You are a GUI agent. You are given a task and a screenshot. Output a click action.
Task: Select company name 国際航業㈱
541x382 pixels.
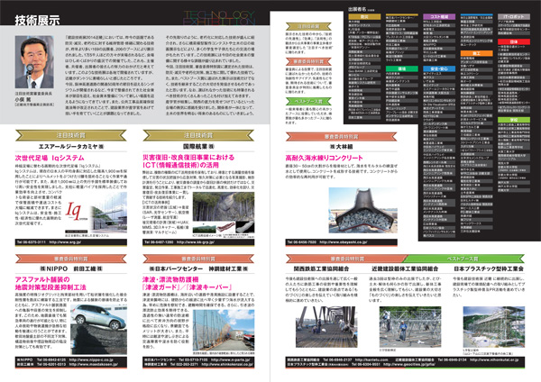point(198,147)
